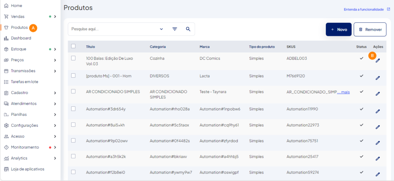Edit Automation#a3h5k2k with pencil icon
Screen dimensions: 394x181
point(377,159)
